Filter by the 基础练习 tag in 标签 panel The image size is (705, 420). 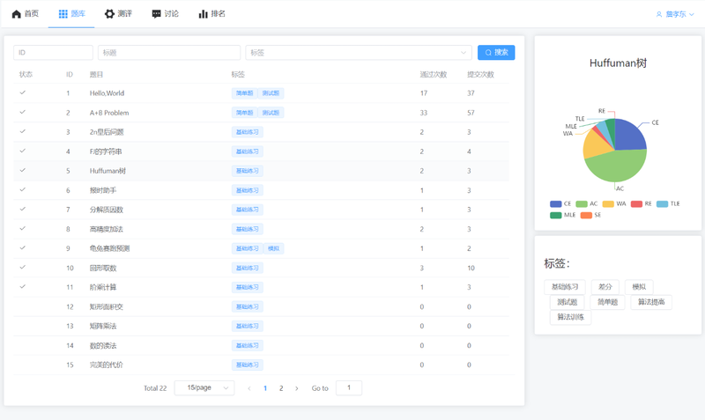pyautogui.click(x=565, y=286)
